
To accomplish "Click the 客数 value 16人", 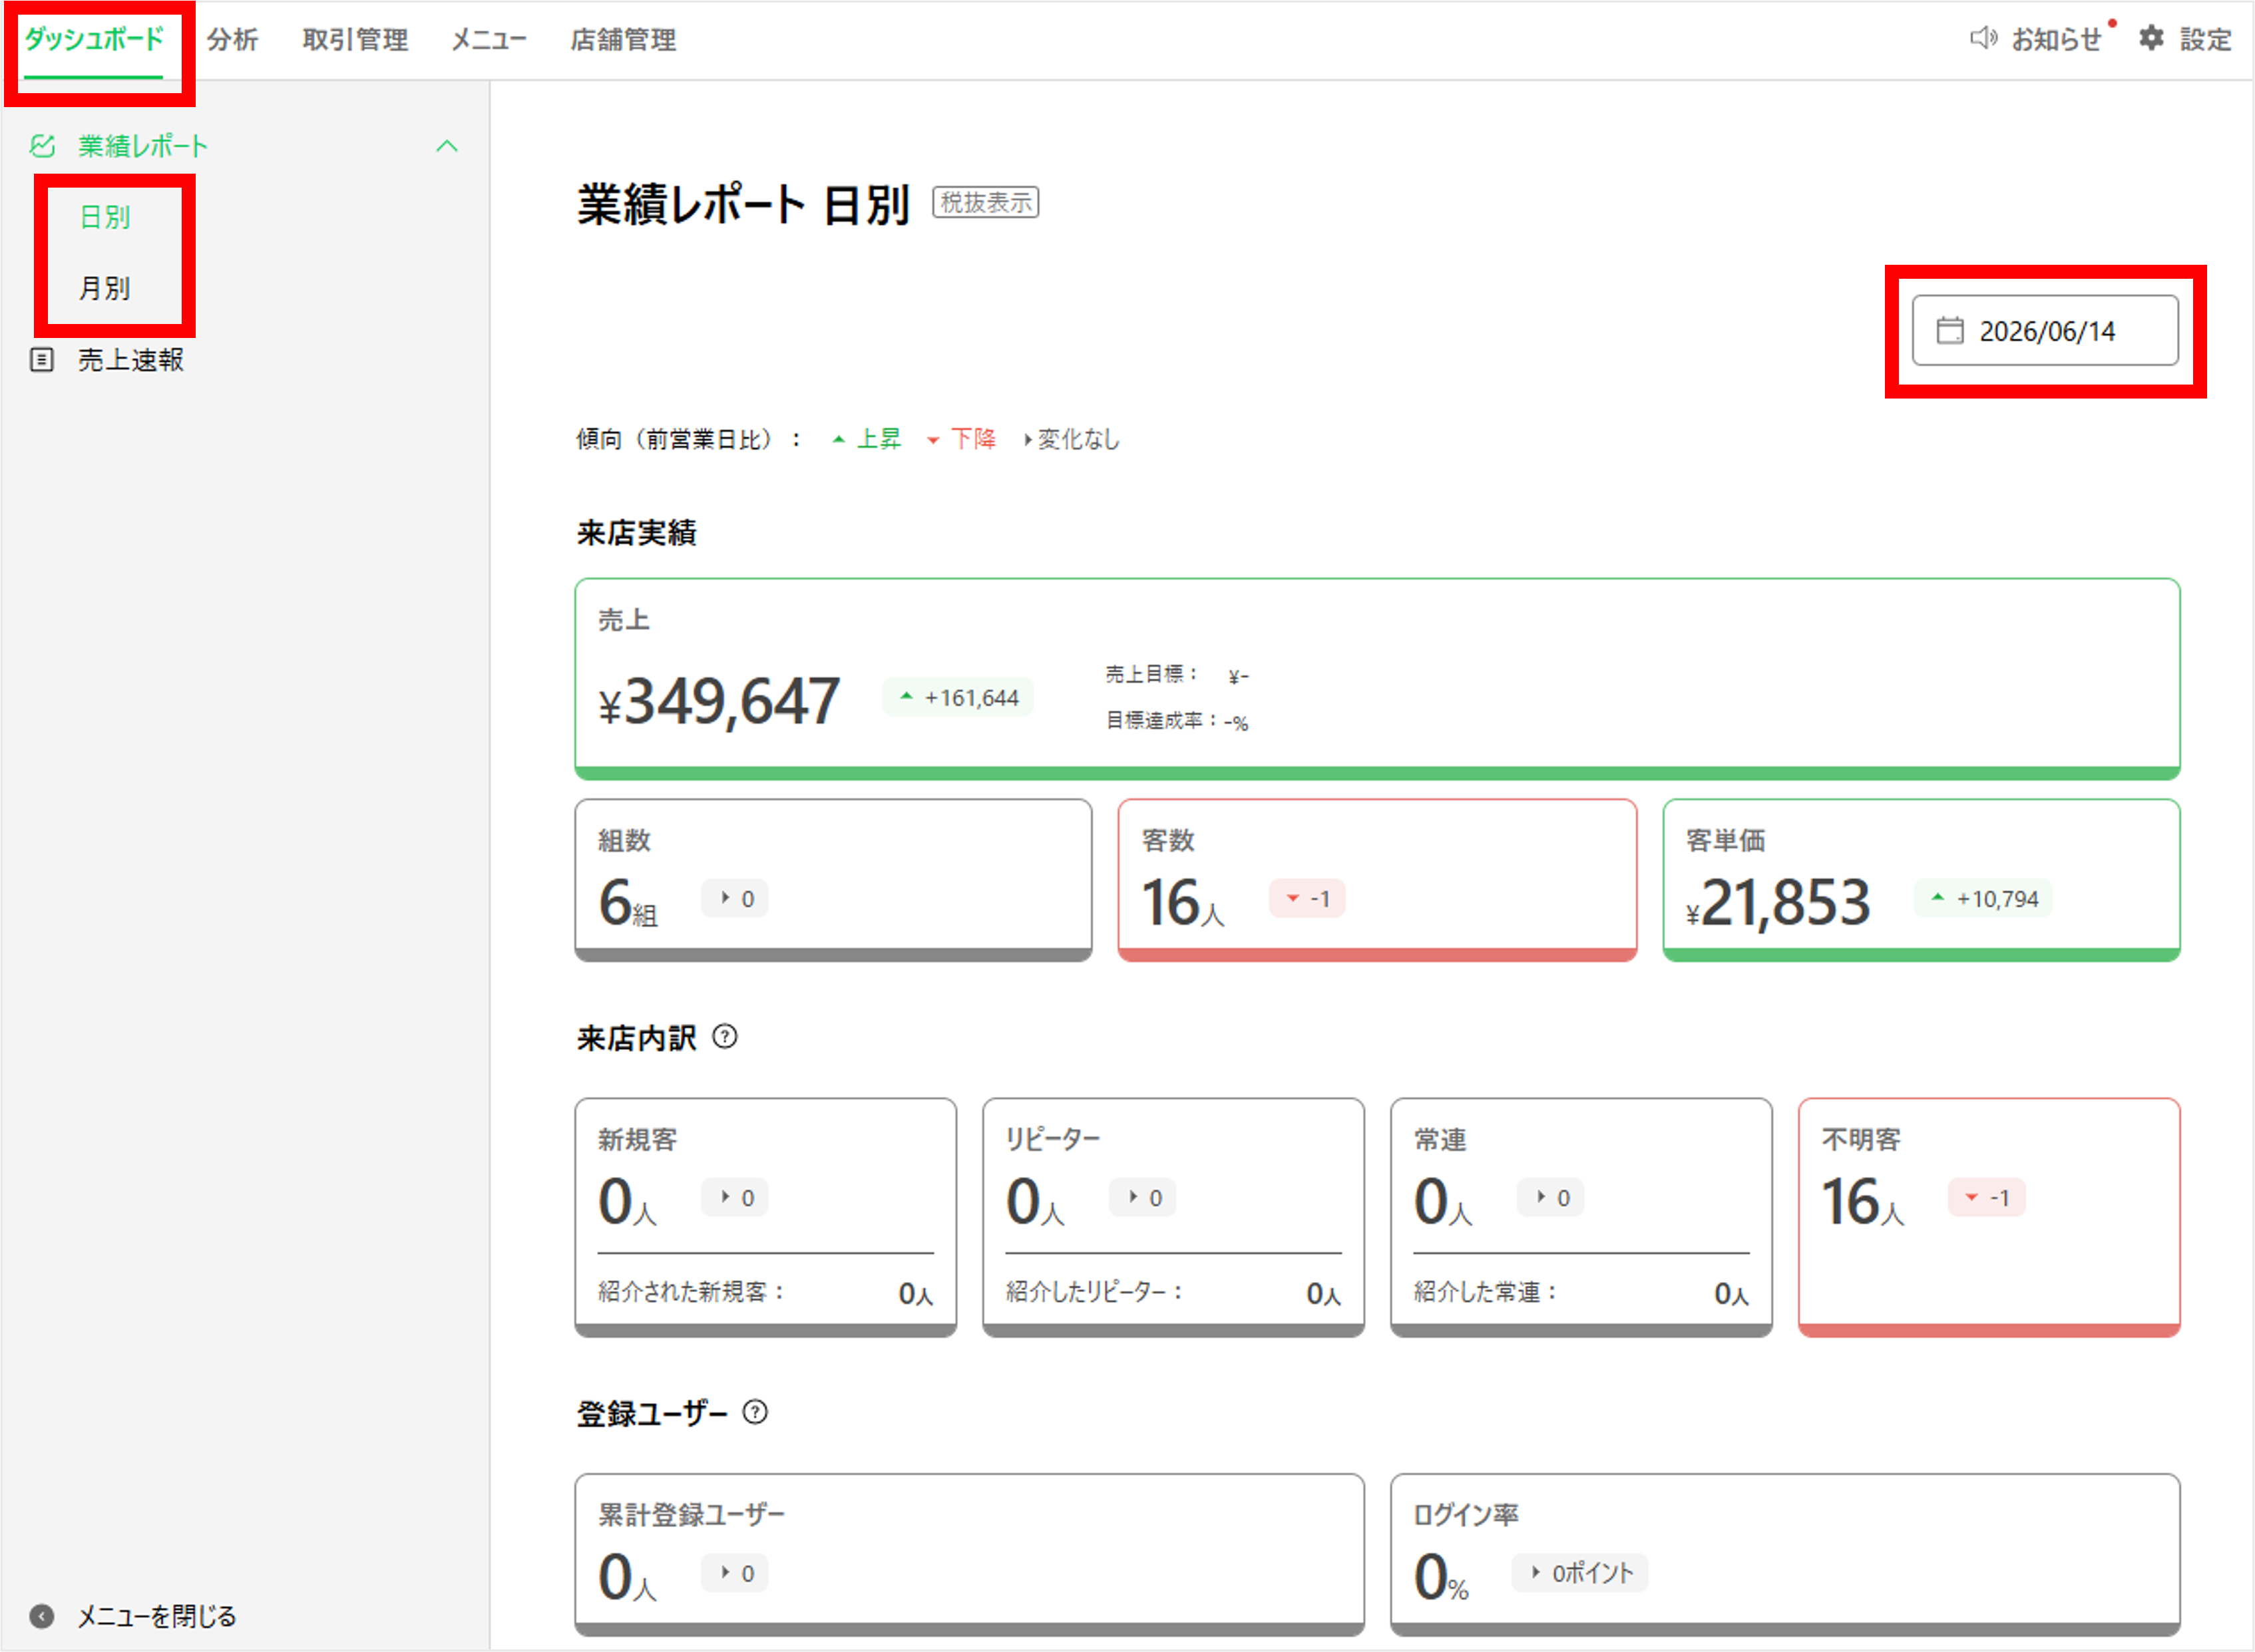I will tap(1183, 903).
